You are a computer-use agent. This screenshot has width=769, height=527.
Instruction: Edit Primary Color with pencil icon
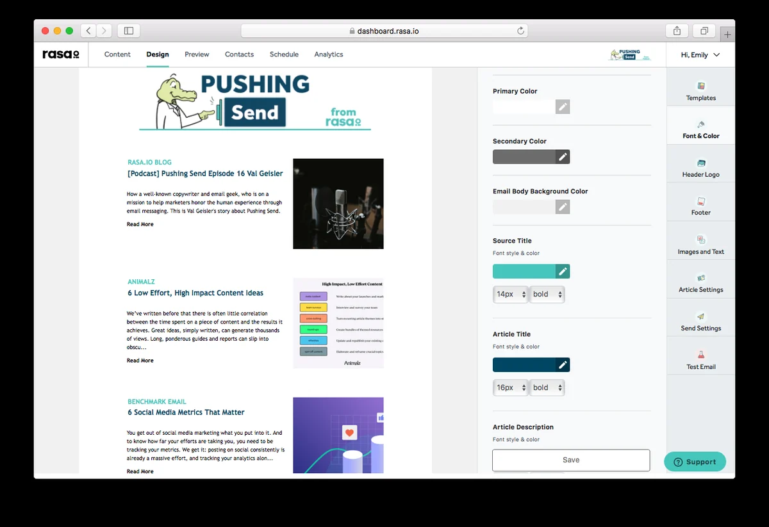click(563, 107)
